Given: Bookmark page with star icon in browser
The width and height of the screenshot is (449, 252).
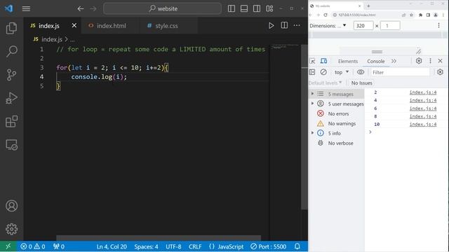Looking at the screenshot, I should point(412,15).
